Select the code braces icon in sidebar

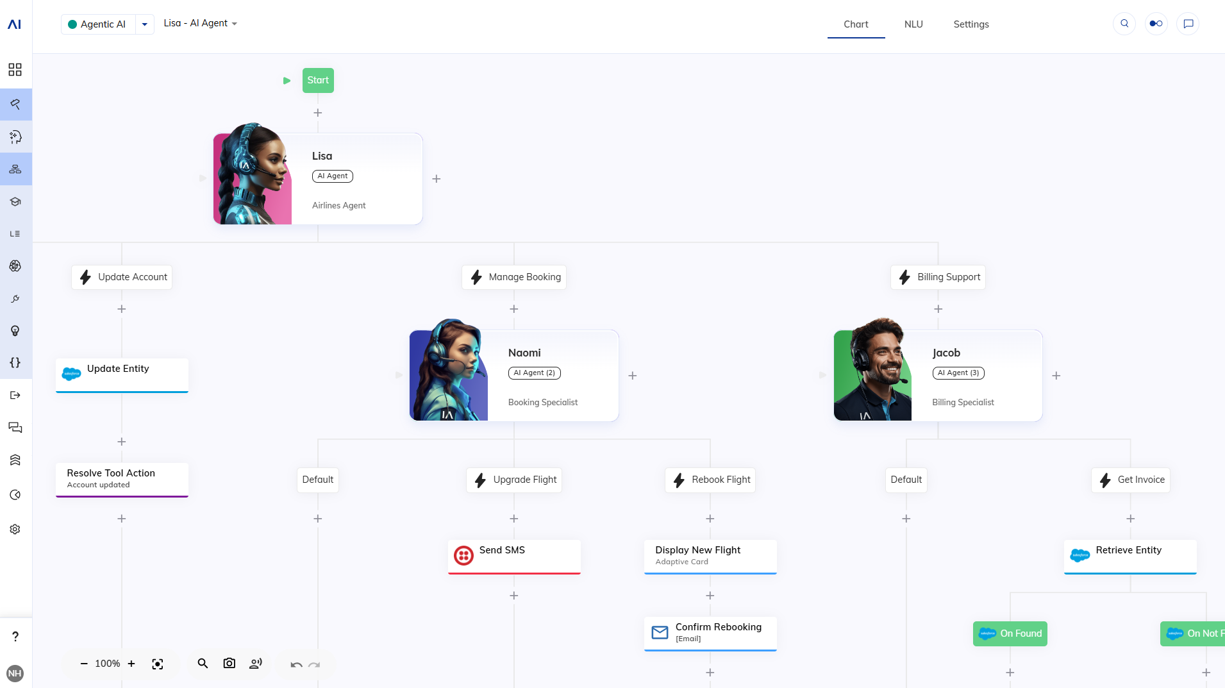(15, 362)
